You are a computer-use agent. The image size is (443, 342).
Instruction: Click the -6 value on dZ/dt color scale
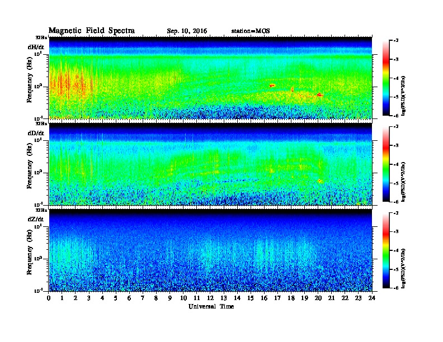click(x=396, y=288)
